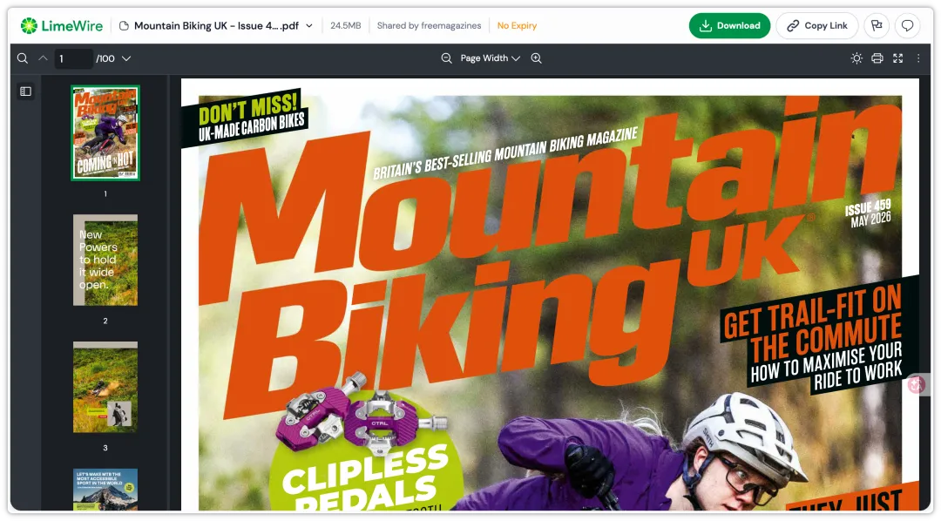Open the Page Width zoom dropdown

490,58
